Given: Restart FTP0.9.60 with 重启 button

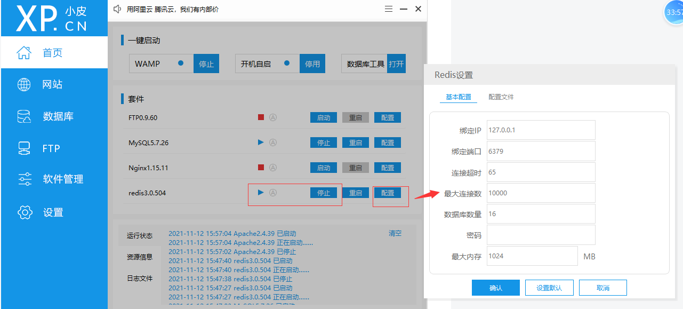Looking at the screenshot, I should (356, 117).
